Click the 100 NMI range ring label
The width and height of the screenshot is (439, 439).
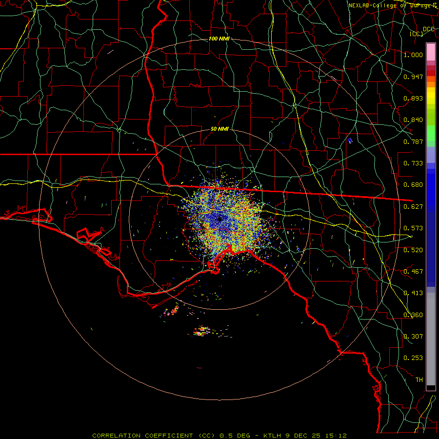point(219,39)
